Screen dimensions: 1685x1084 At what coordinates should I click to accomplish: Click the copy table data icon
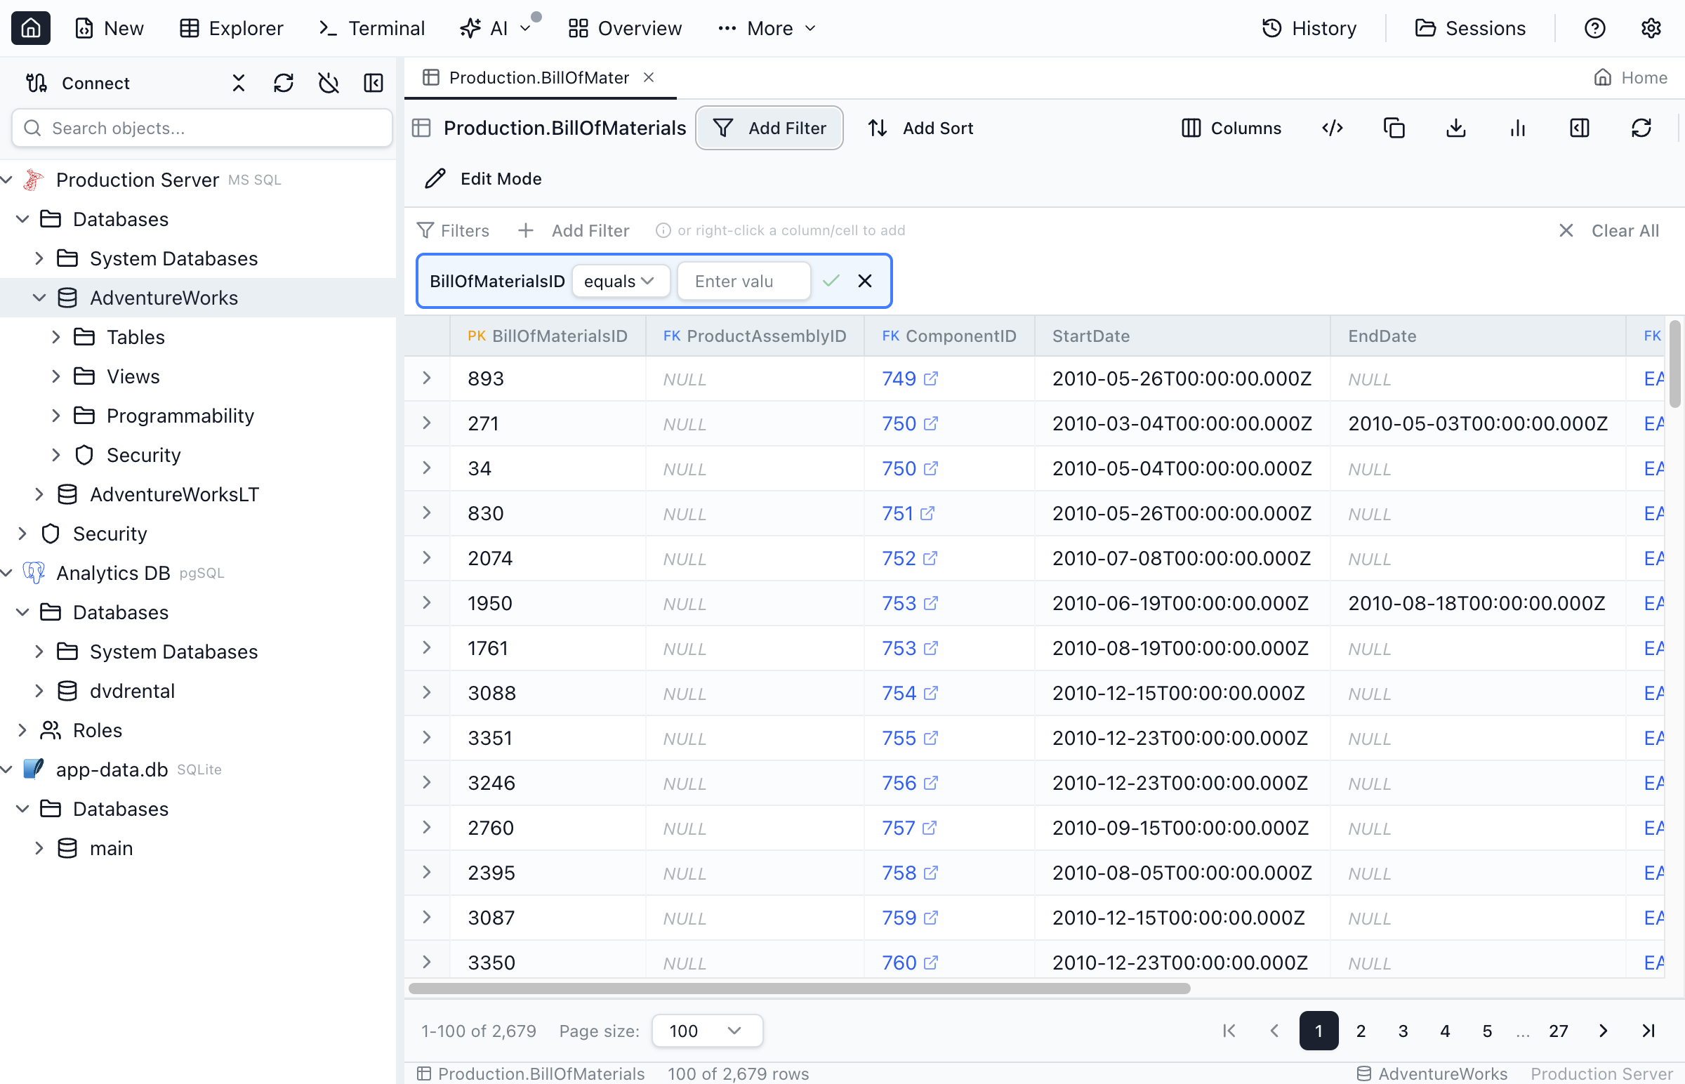click(1394, 128)
